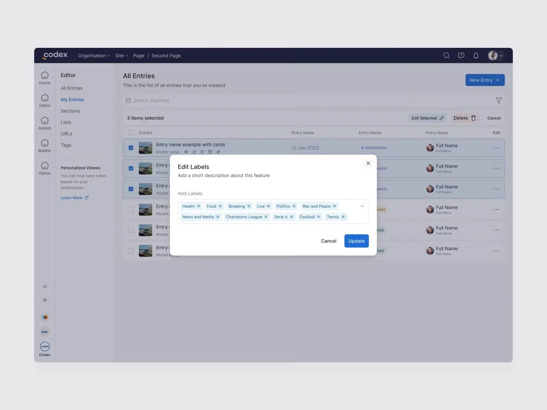
Task: Add a new workspace with plus icon
Action: [45, 300]
